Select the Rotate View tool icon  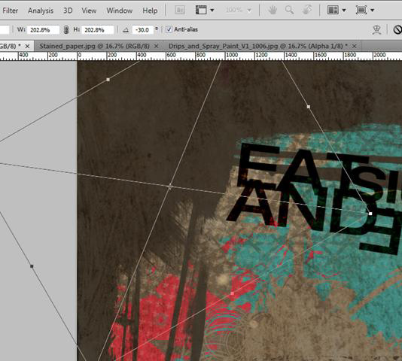307,10
